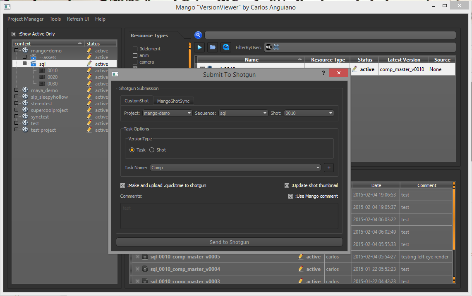Expand the mango-demo tree node
Screen dimensions: 472x296
(x=17, y=50)
